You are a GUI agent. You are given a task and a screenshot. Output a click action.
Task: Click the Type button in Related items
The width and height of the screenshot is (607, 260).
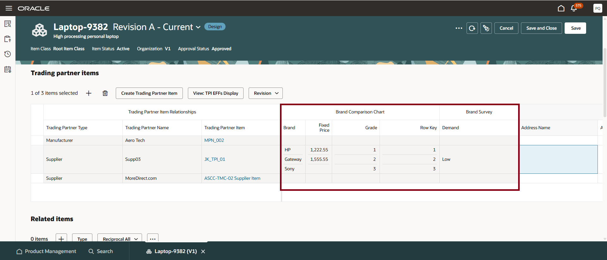point(82,239)
